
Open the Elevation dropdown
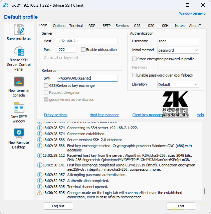pyautogui.click(x=178, y=85)
